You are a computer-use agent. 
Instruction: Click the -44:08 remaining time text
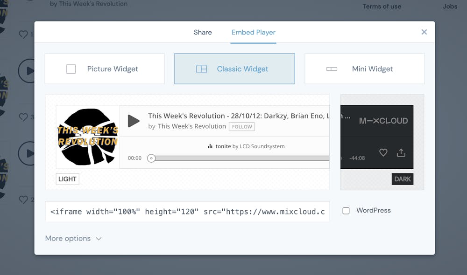(x=357, y=158)
